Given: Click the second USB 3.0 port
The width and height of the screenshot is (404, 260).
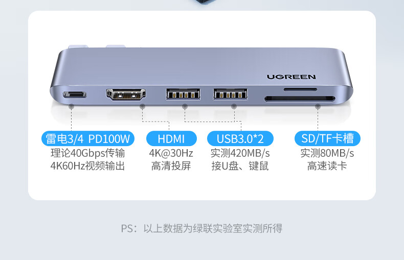Looking at the screenshot, I should (230, 94).
